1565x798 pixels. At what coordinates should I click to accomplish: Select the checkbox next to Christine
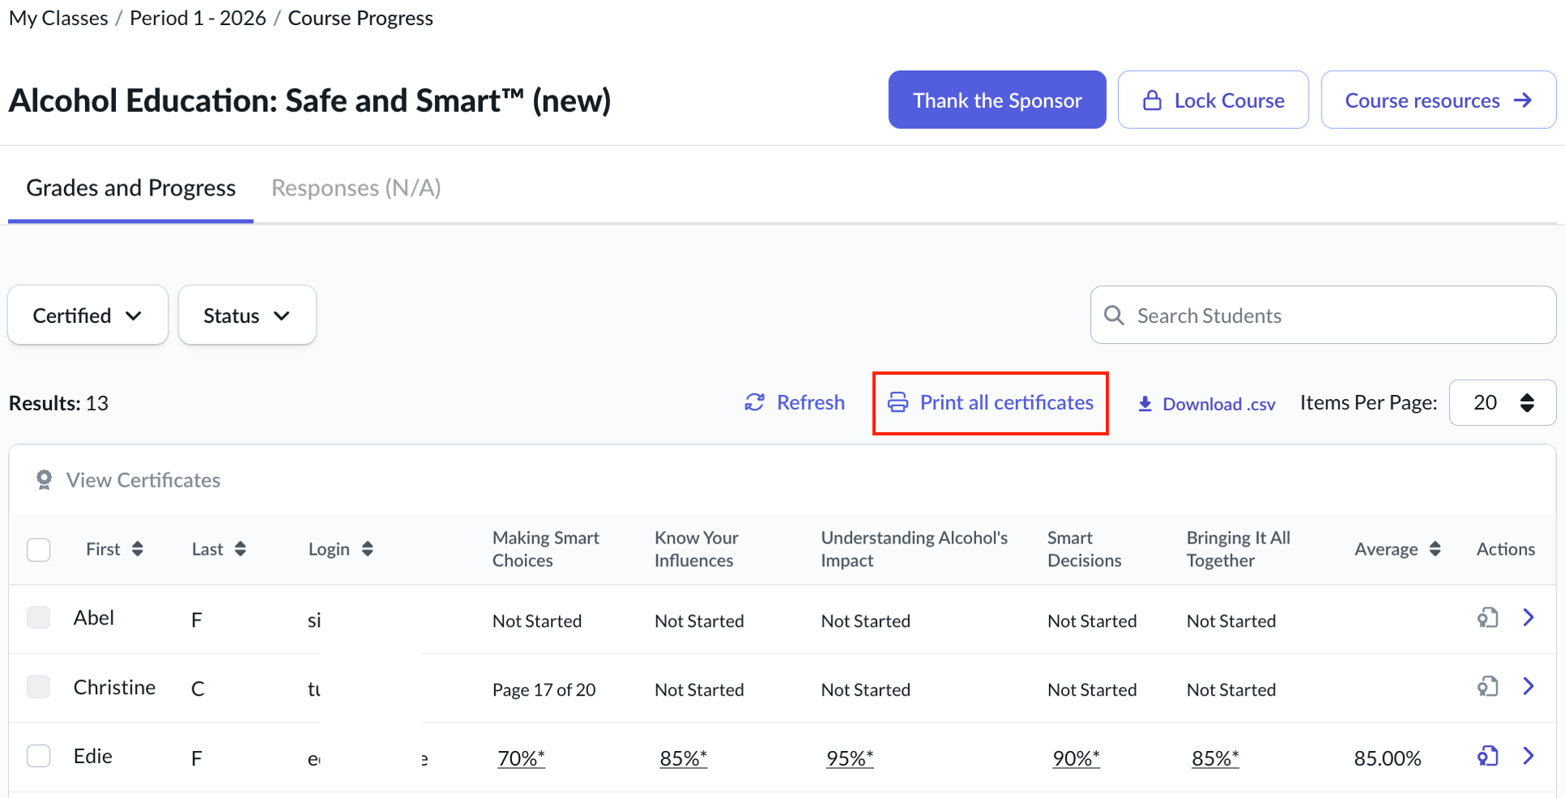(x=38, y=687)
